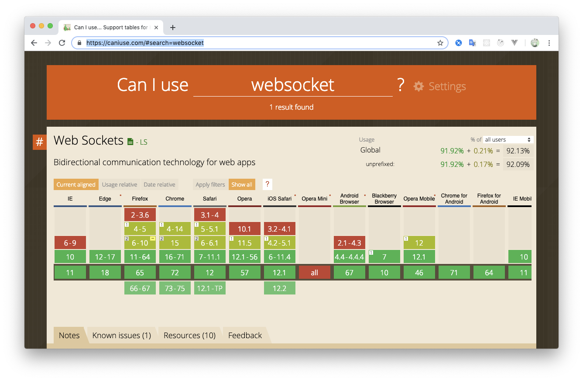Click the orange # anchor icon beside Web Sockets
This screenshot has height=381, width=583.
pyautogui.click(x=39, y=142)
